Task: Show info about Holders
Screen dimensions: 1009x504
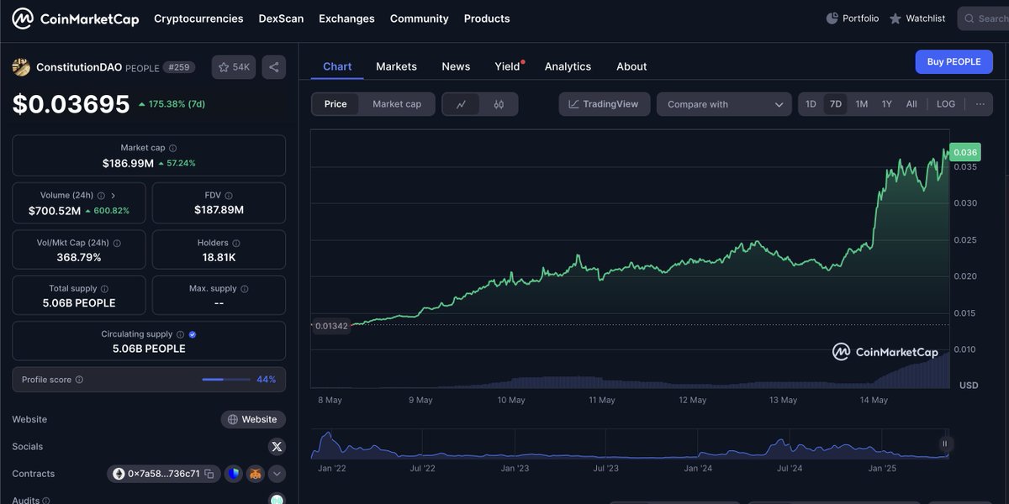Action: click(235, 243)
